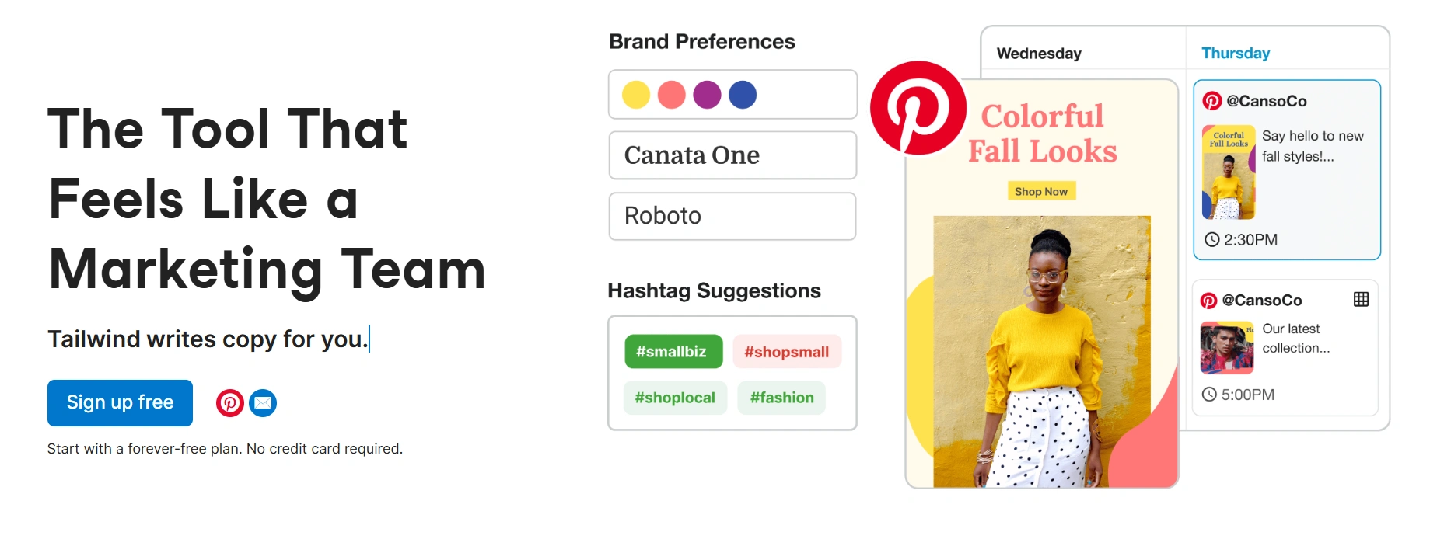Click the clock icon beside 2:30PM

[1212, 239]
